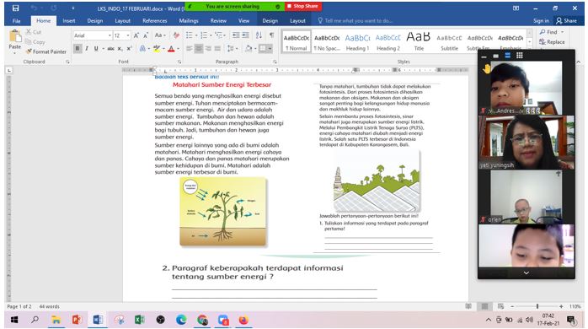The height and width of the screenshot is (329, 588).
Task: Expand video panel with down chevron
Action: (527, 273)
